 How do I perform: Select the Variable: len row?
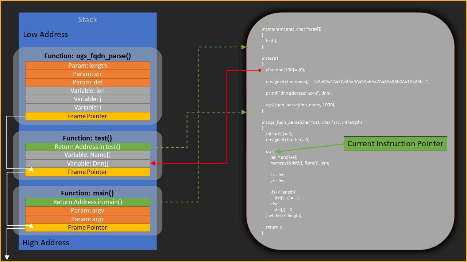pos(88,91)
